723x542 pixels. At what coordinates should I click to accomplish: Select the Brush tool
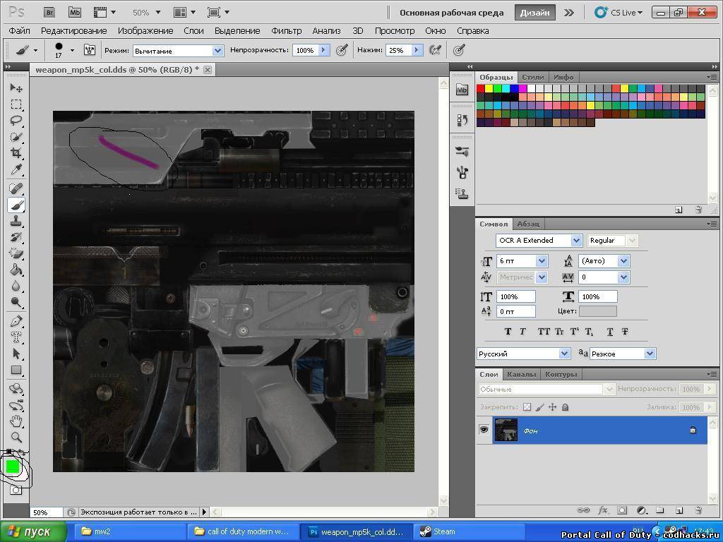[x=16, y=205]
